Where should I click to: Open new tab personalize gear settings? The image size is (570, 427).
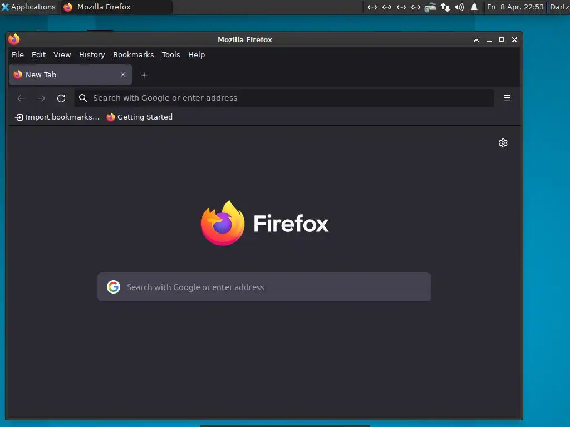click(503, 143)
